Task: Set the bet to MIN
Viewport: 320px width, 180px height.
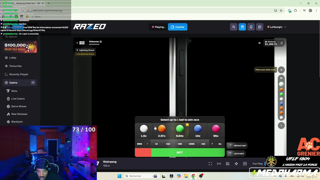Action: click(x=139, y=144)
